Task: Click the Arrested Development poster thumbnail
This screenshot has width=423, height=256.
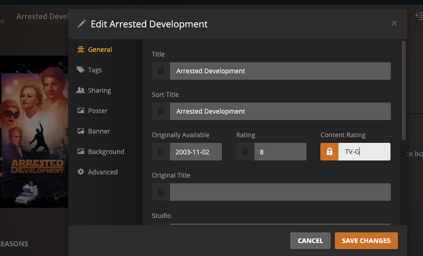Action: (34, 132)
